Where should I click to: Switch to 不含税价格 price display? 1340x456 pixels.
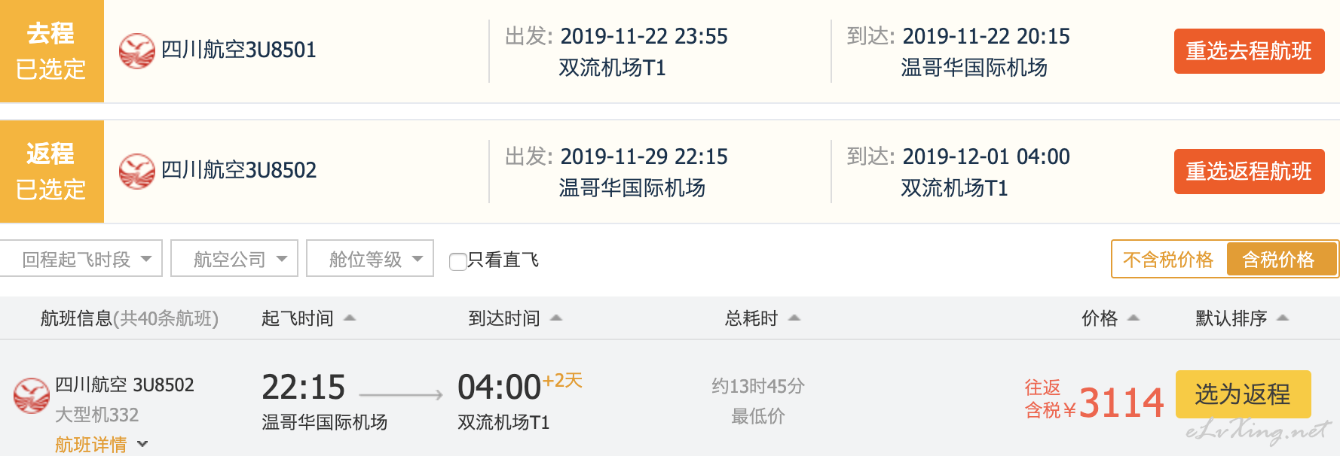(x=1168, y=260)
